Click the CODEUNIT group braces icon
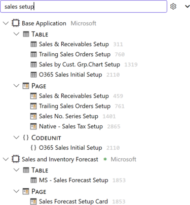The image size is (190, 205). pyautogui.click(x=26, y=138)
